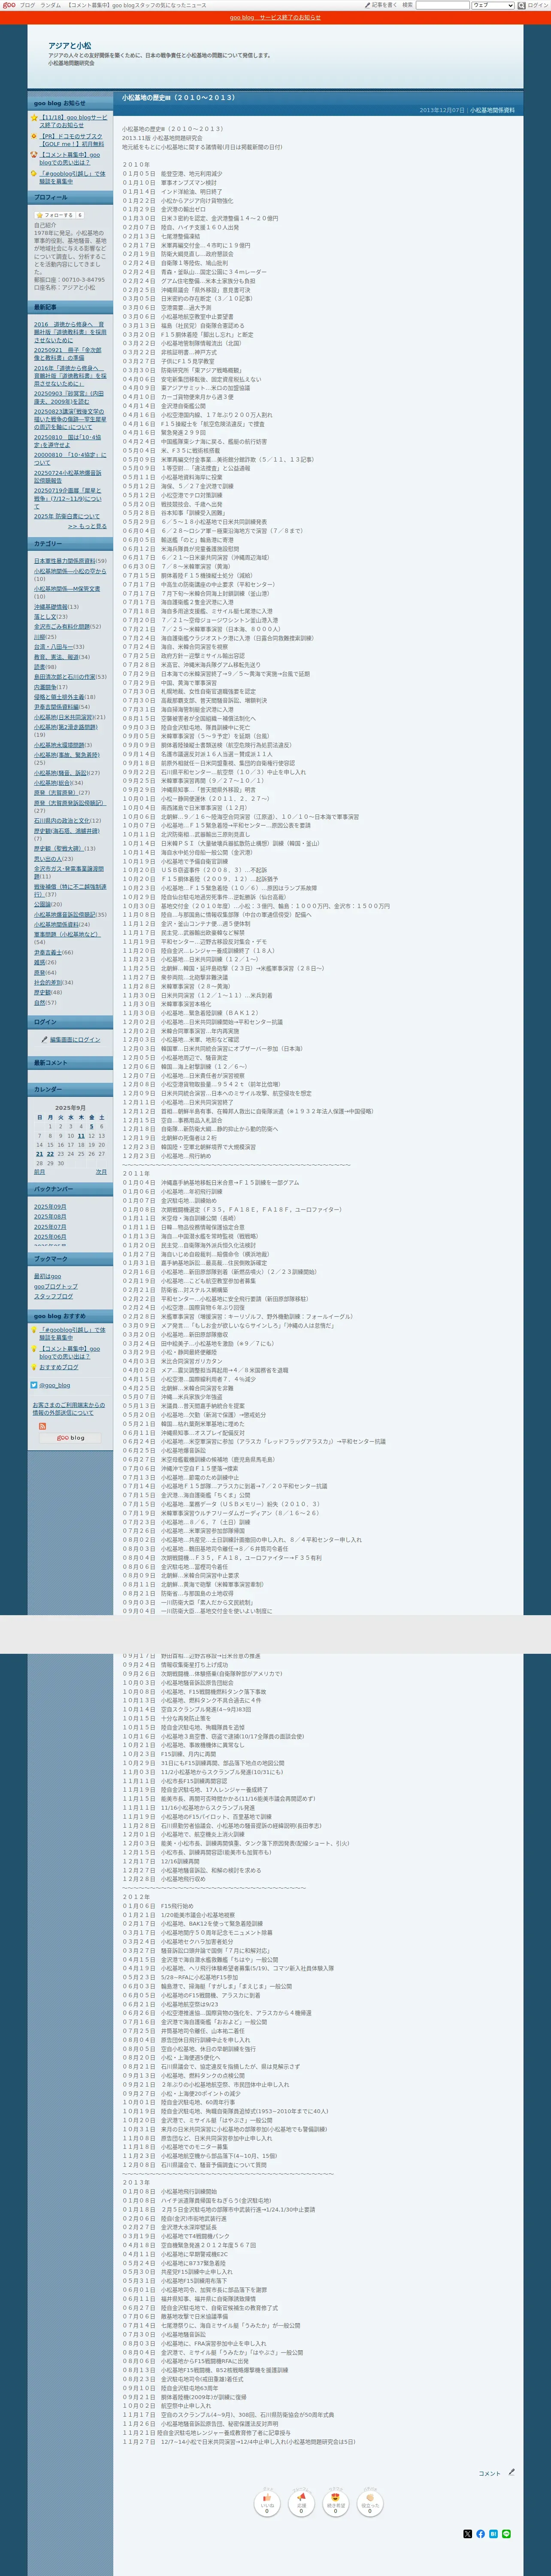Click the search input field in top bar
The width and height of the screenshot is (551, 2576).
tap(442, 5)
